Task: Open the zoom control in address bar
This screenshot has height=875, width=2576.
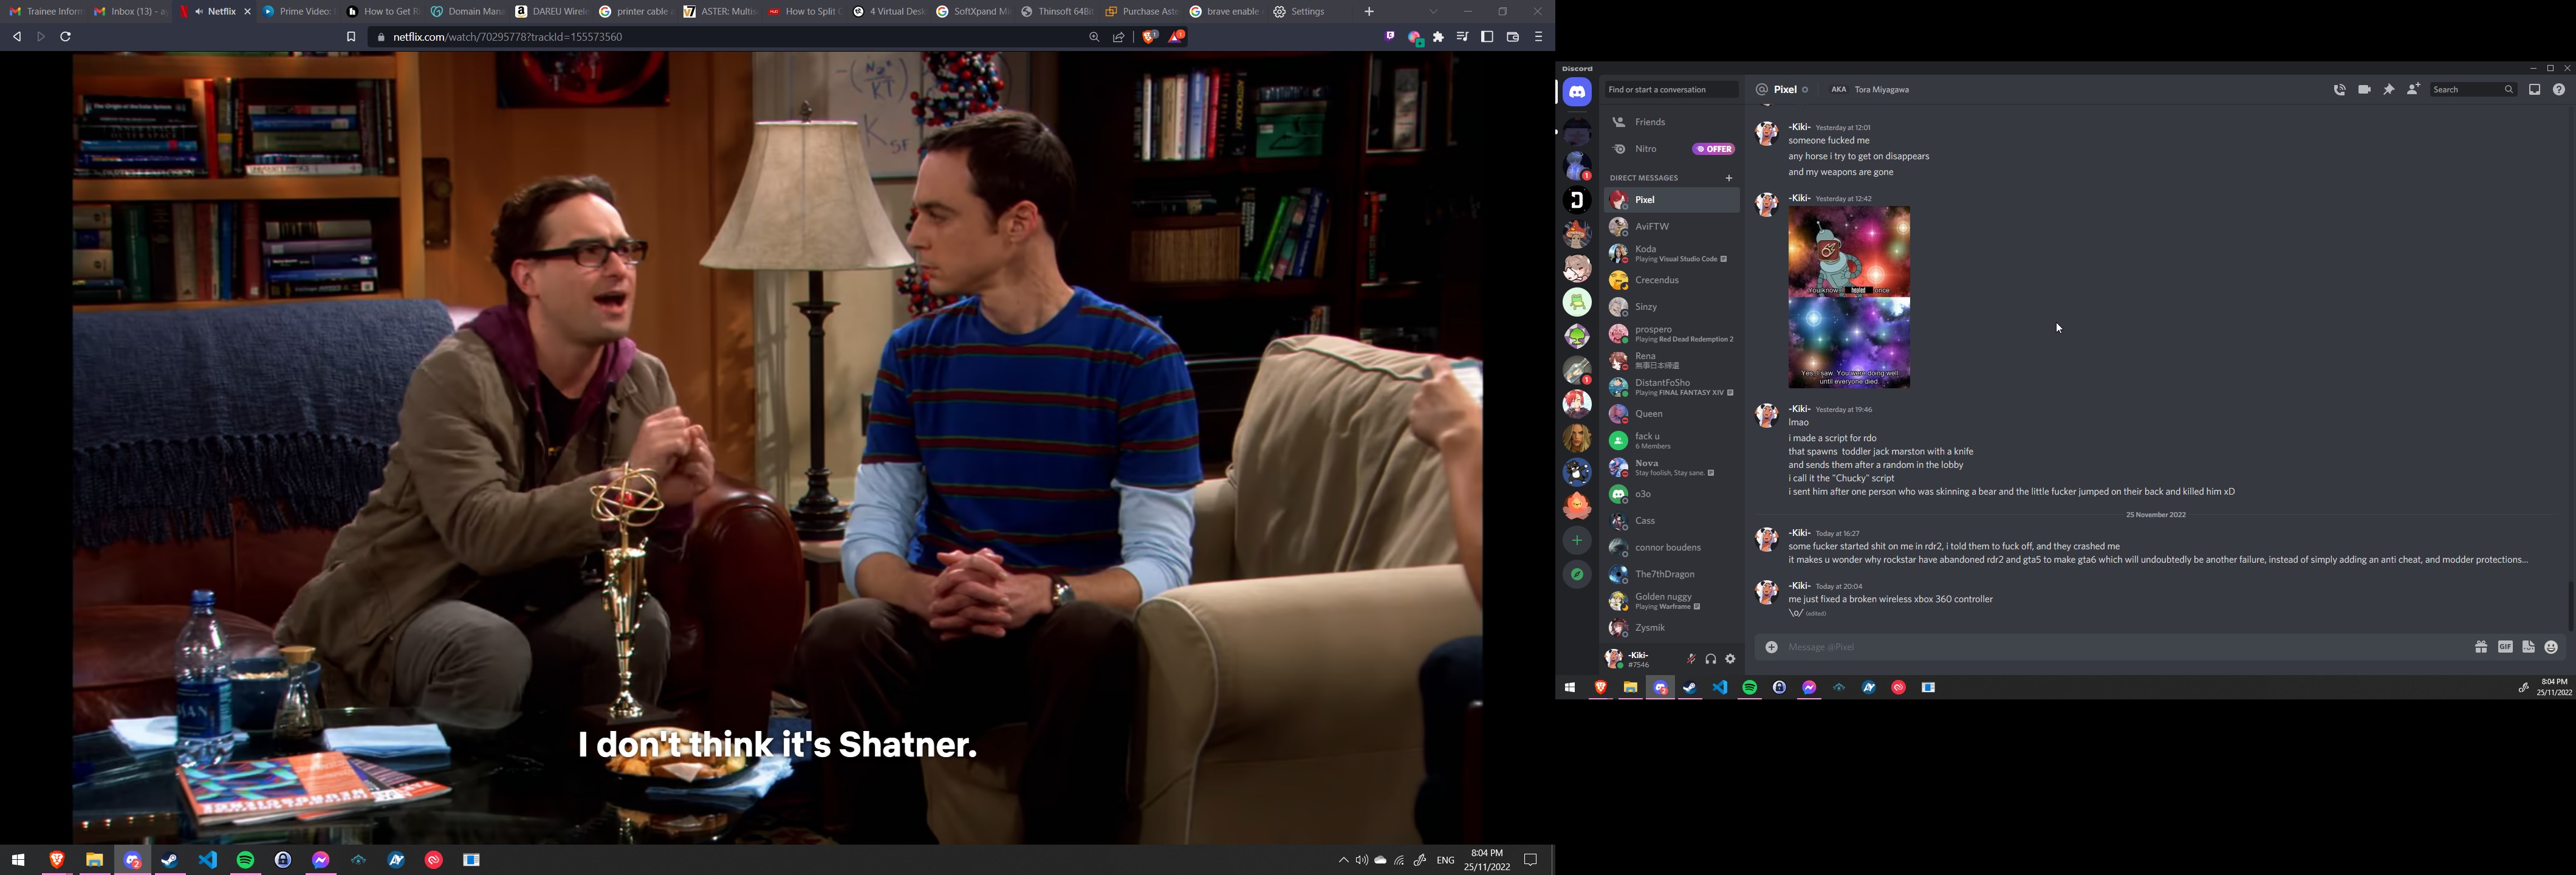Action: point(1094,37)
